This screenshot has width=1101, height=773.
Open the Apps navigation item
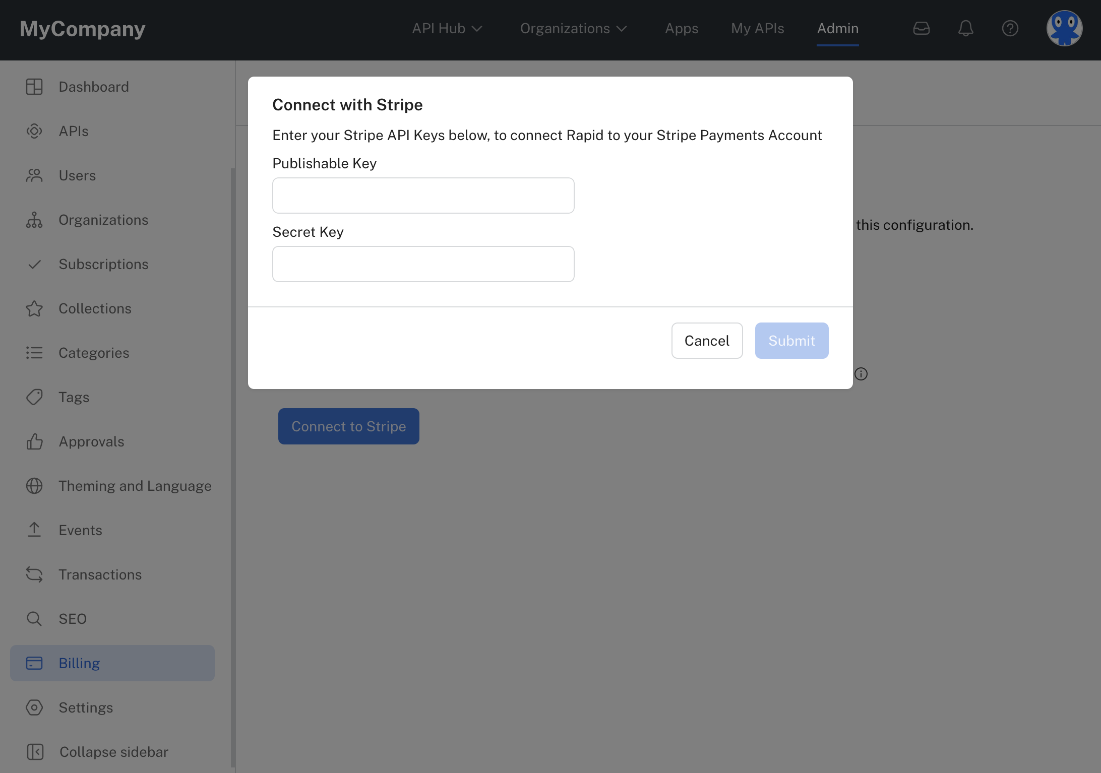click(x=681, y=28)
